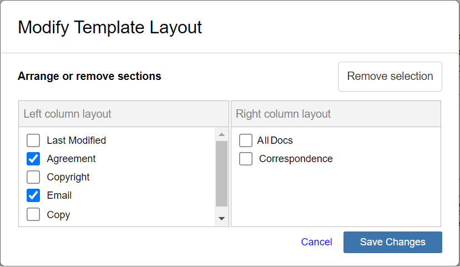Image resolution: width=460 pixels, height=267 pixels.
Task: Check the Last Modified checkbox
Action: (33, 140)
